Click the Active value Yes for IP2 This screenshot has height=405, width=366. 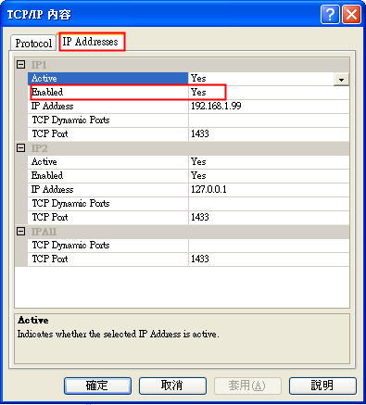(x=269, y=162)
